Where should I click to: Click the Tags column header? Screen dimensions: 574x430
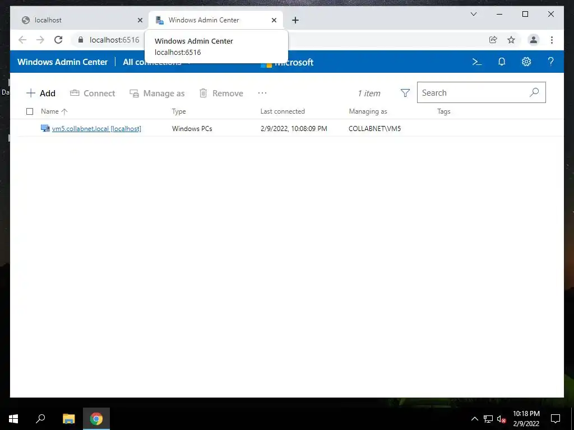(x=444, y=111)
